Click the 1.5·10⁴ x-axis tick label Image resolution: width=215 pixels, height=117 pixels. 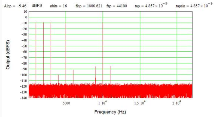click(140, 103)
